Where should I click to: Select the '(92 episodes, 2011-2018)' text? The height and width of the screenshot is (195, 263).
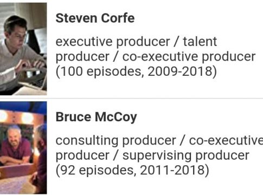point(132,170)
